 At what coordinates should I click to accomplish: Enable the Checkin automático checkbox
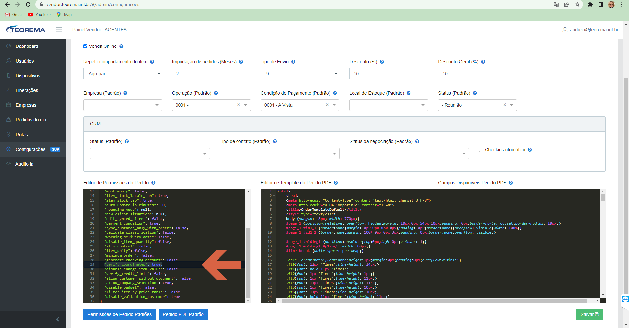481,150
